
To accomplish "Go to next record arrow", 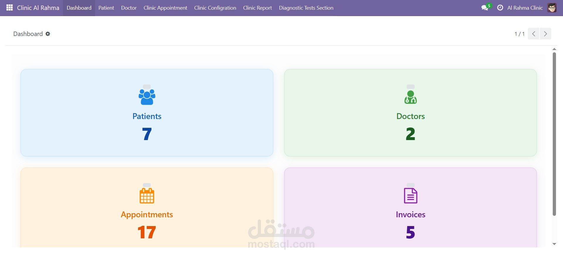I will coord(545,34).
